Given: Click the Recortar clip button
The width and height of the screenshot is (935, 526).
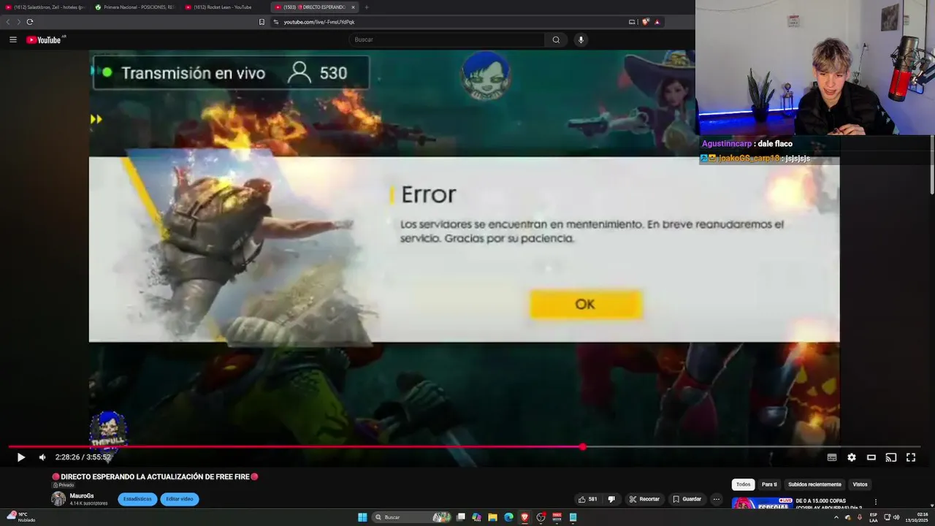Looking at the screenshot, I should [644, 499].
